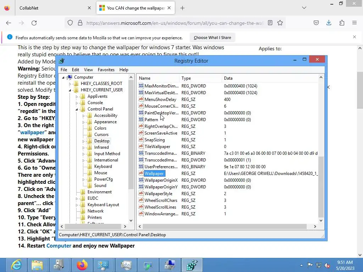Open Registry Editor taskbar icon
This screenshot has width=363, height=272.
(192, 265)
